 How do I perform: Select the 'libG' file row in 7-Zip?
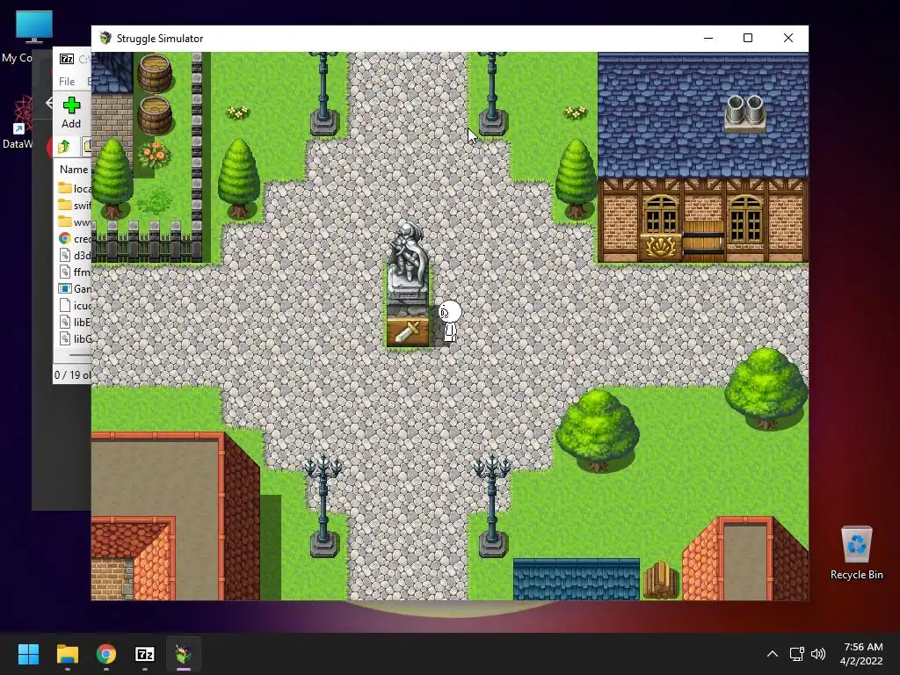point(74,338)
